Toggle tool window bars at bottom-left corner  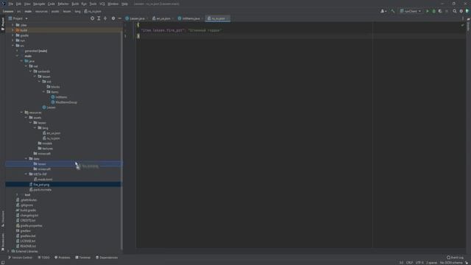(3, 263)
